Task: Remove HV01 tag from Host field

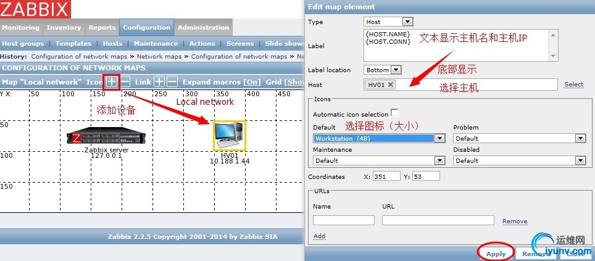Action: [x=391, y=85]
